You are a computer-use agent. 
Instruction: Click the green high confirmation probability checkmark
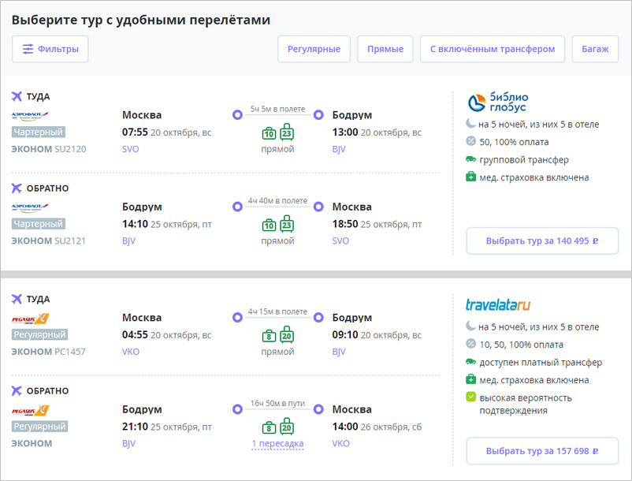point(470,397)
